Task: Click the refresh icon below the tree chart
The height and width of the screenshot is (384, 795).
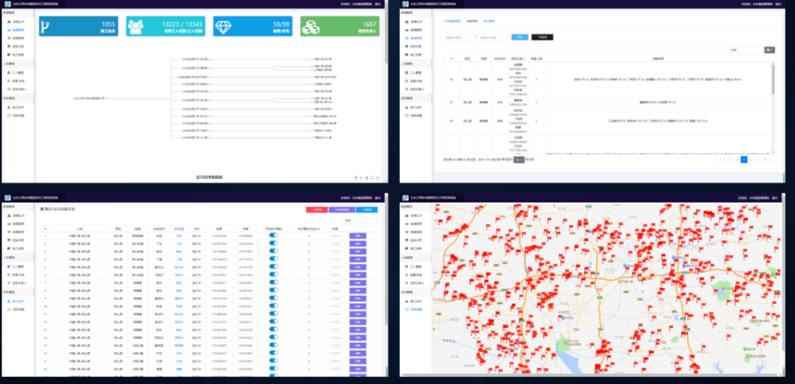Action: (371, 178)
